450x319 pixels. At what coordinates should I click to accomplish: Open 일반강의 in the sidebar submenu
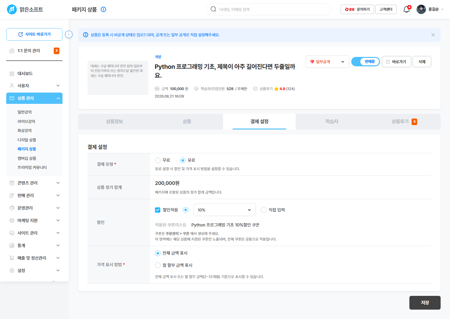tap(24, 112)
